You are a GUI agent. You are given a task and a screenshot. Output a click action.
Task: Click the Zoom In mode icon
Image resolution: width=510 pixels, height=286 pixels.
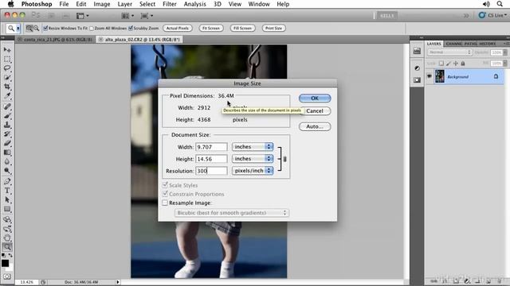(x=29, y=29)
